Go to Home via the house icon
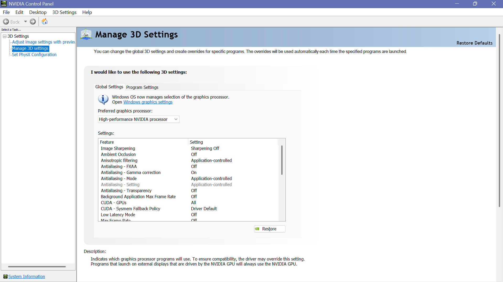 (x=45, y=21)
